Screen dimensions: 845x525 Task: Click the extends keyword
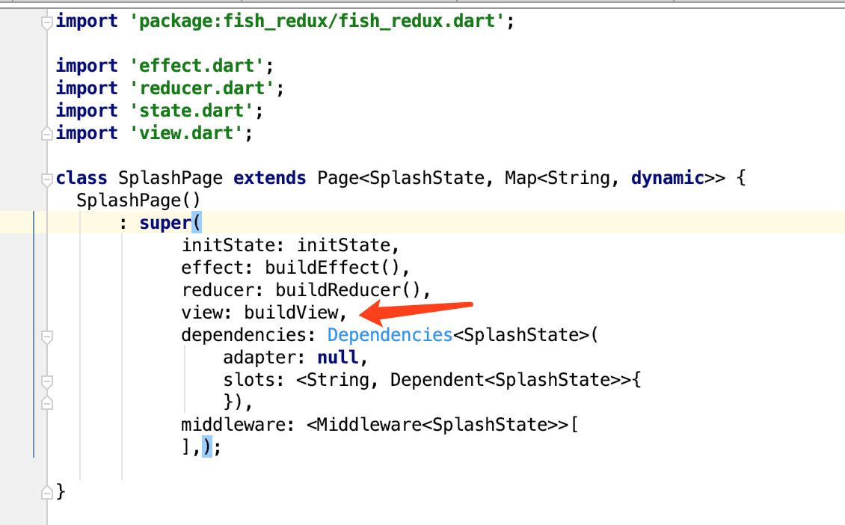pos(269,178)
